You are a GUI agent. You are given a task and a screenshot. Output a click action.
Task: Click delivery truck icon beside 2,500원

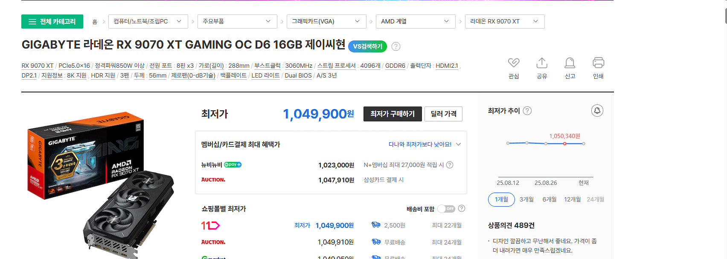point(376,225)
